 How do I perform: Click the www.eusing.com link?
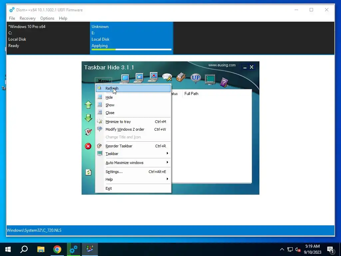point(222,65)
